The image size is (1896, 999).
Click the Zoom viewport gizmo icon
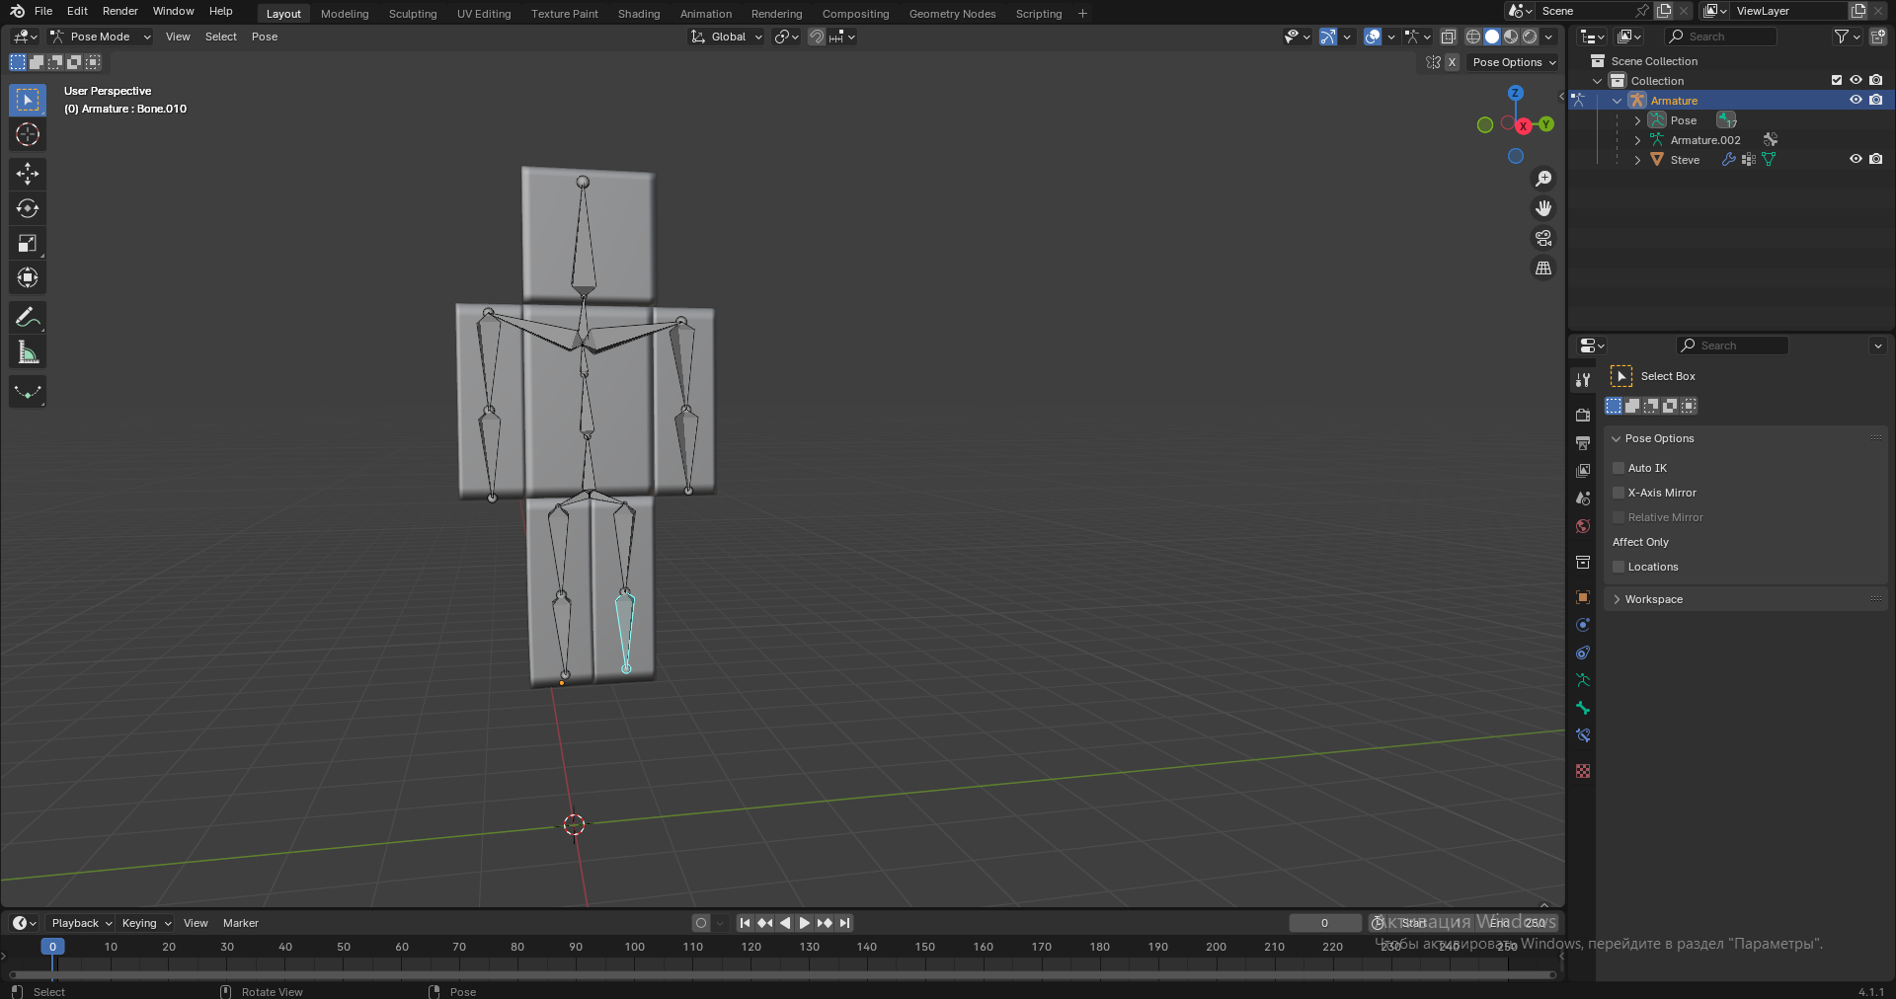[x=1543, y=179]
